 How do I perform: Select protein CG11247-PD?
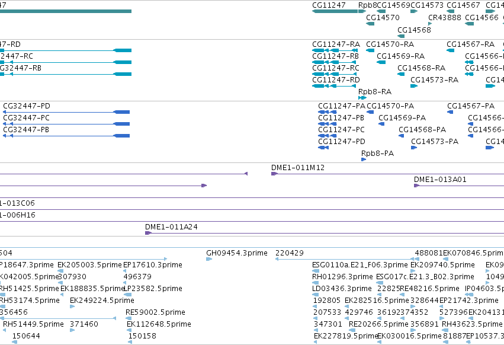tap(342, 142)
